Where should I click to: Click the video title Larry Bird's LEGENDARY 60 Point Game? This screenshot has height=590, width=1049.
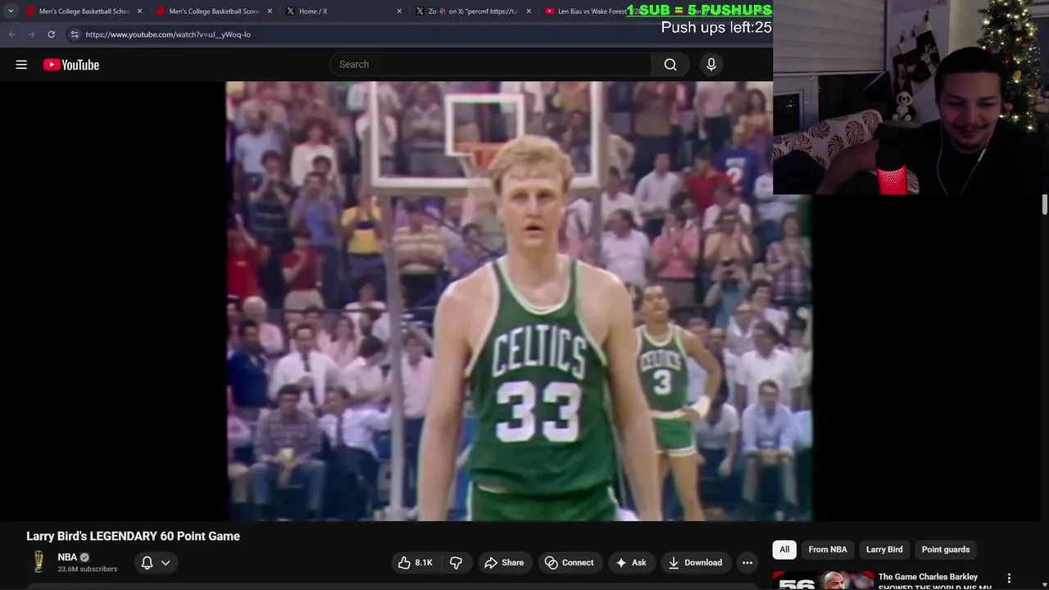[x=134, y=536]
